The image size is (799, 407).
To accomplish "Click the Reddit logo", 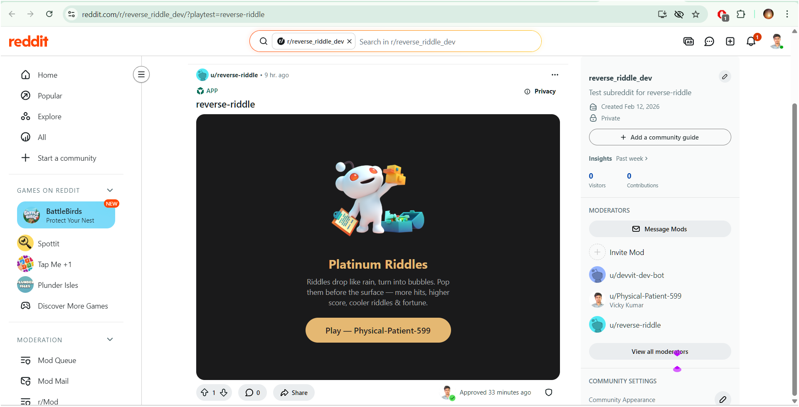I will 28,41.
